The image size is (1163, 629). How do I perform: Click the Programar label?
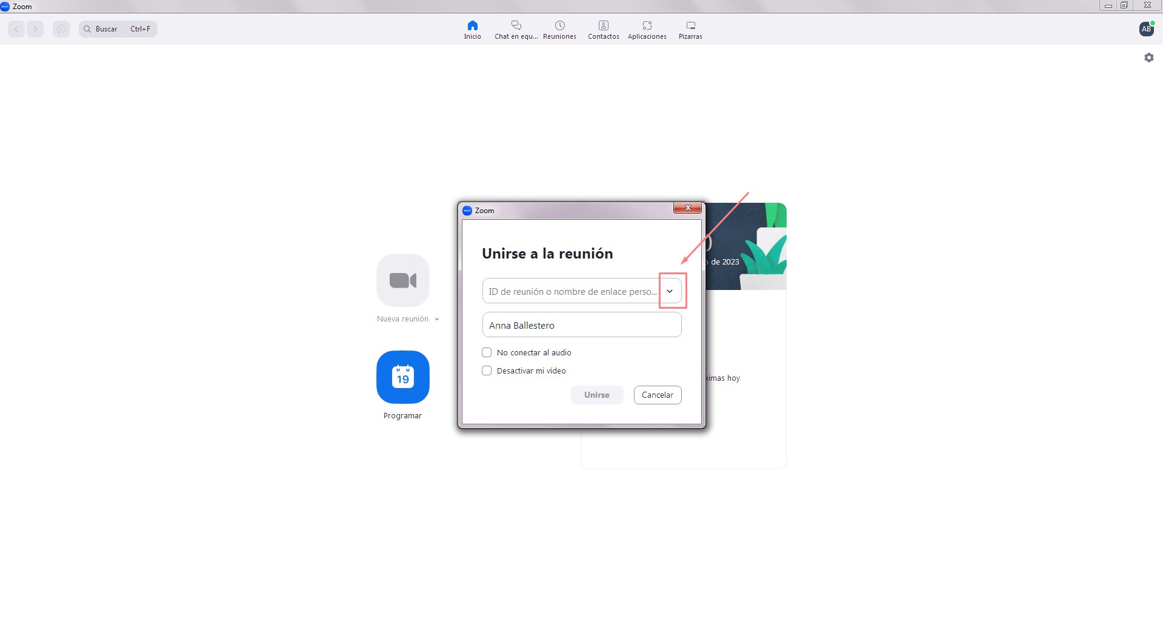[402, 416]
